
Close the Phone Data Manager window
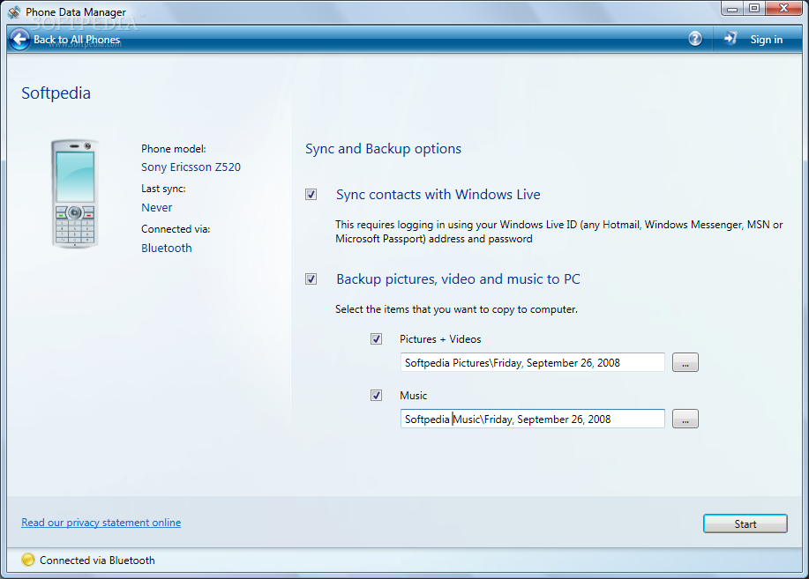(x=783, y=8)
